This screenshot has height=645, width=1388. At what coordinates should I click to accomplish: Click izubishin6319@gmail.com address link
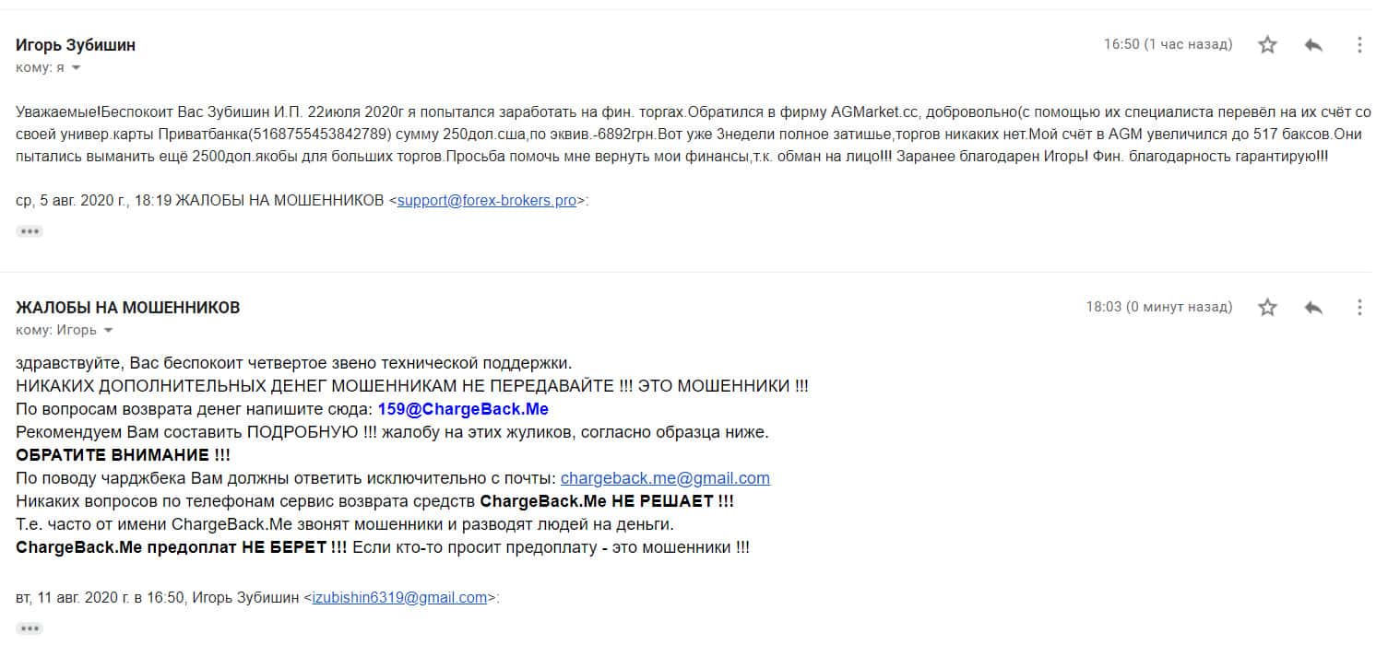[x=399, y=597]
